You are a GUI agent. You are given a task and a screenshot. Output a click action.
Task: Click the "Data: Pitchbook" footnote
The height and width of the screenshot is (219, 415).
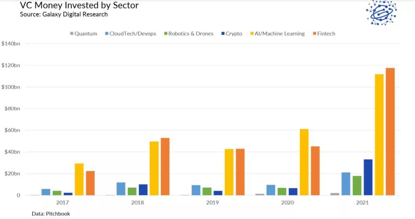click(51, 213)
